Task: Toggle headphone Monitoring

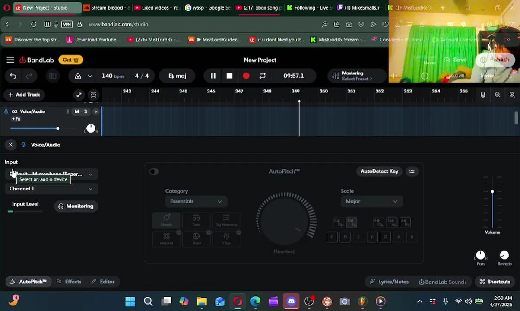Action: [x=76, y=206]
